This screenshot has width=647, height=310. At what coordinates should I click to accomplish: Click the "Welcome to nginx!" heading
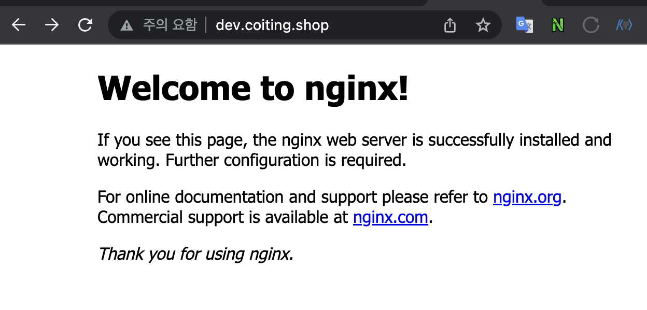253,88
